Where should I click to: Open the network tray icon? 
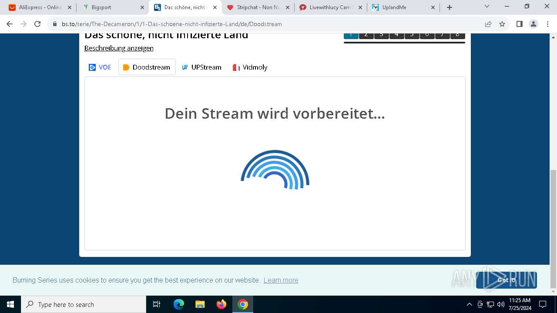pyautogui.click(x=490, y=304)
